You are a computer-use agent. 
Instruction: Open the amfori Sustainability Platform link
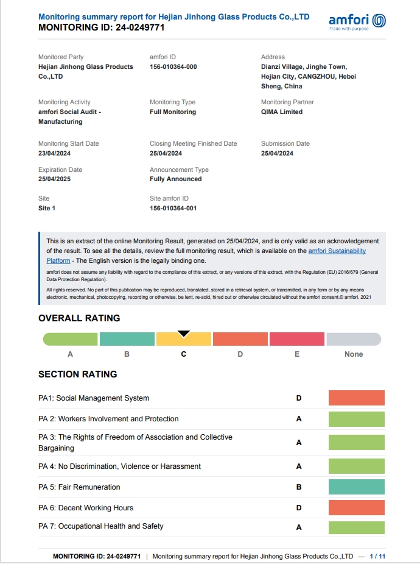tap(337, 251)
